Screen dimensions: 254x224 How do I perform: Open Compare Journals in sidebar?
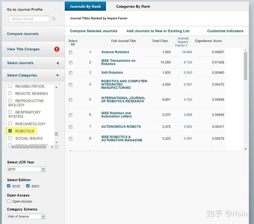pos(23,34)
